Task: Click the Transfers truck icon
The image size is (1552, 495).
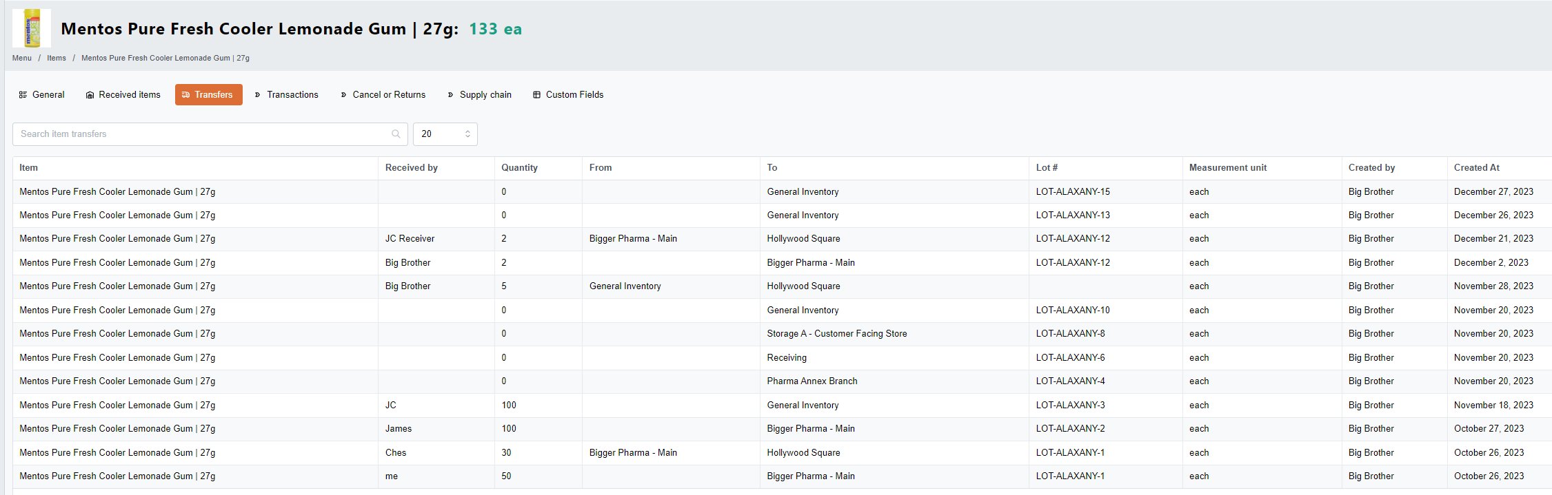Action: pyautogui.click(x=185, y=95)
